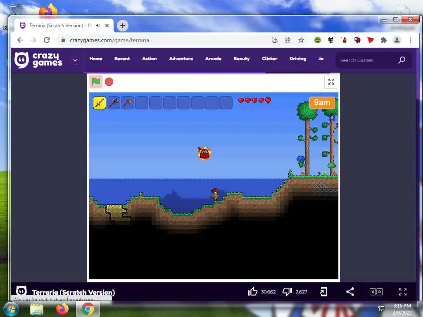The width and height of the screenshot is (423, 317).
Task: Open the Chrome three-dot menu
Action: (x=410, y=40)
